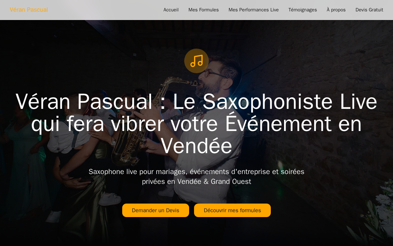Click Devis Gratuit in the navbar
Screen dimensions: 393x246
tap(369, 10)
